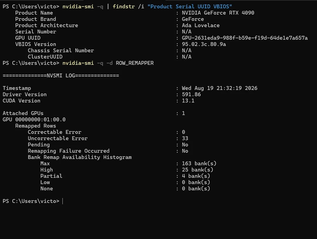The image size is (317, 239).
Task: Click the Max 163 bank(s) value
Action: pos(199,163)
